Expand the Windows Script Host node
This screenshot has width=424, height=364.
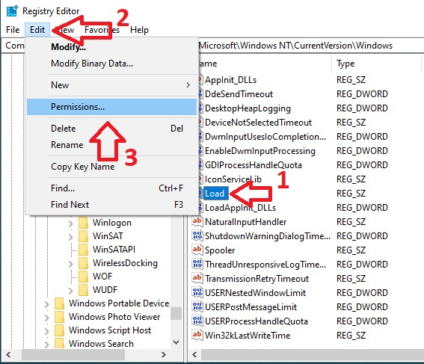coord(47,331)
